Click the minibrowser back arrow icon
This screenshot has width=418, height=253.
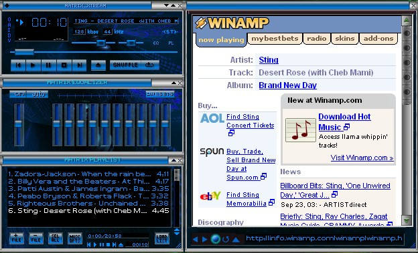point(195,240)
